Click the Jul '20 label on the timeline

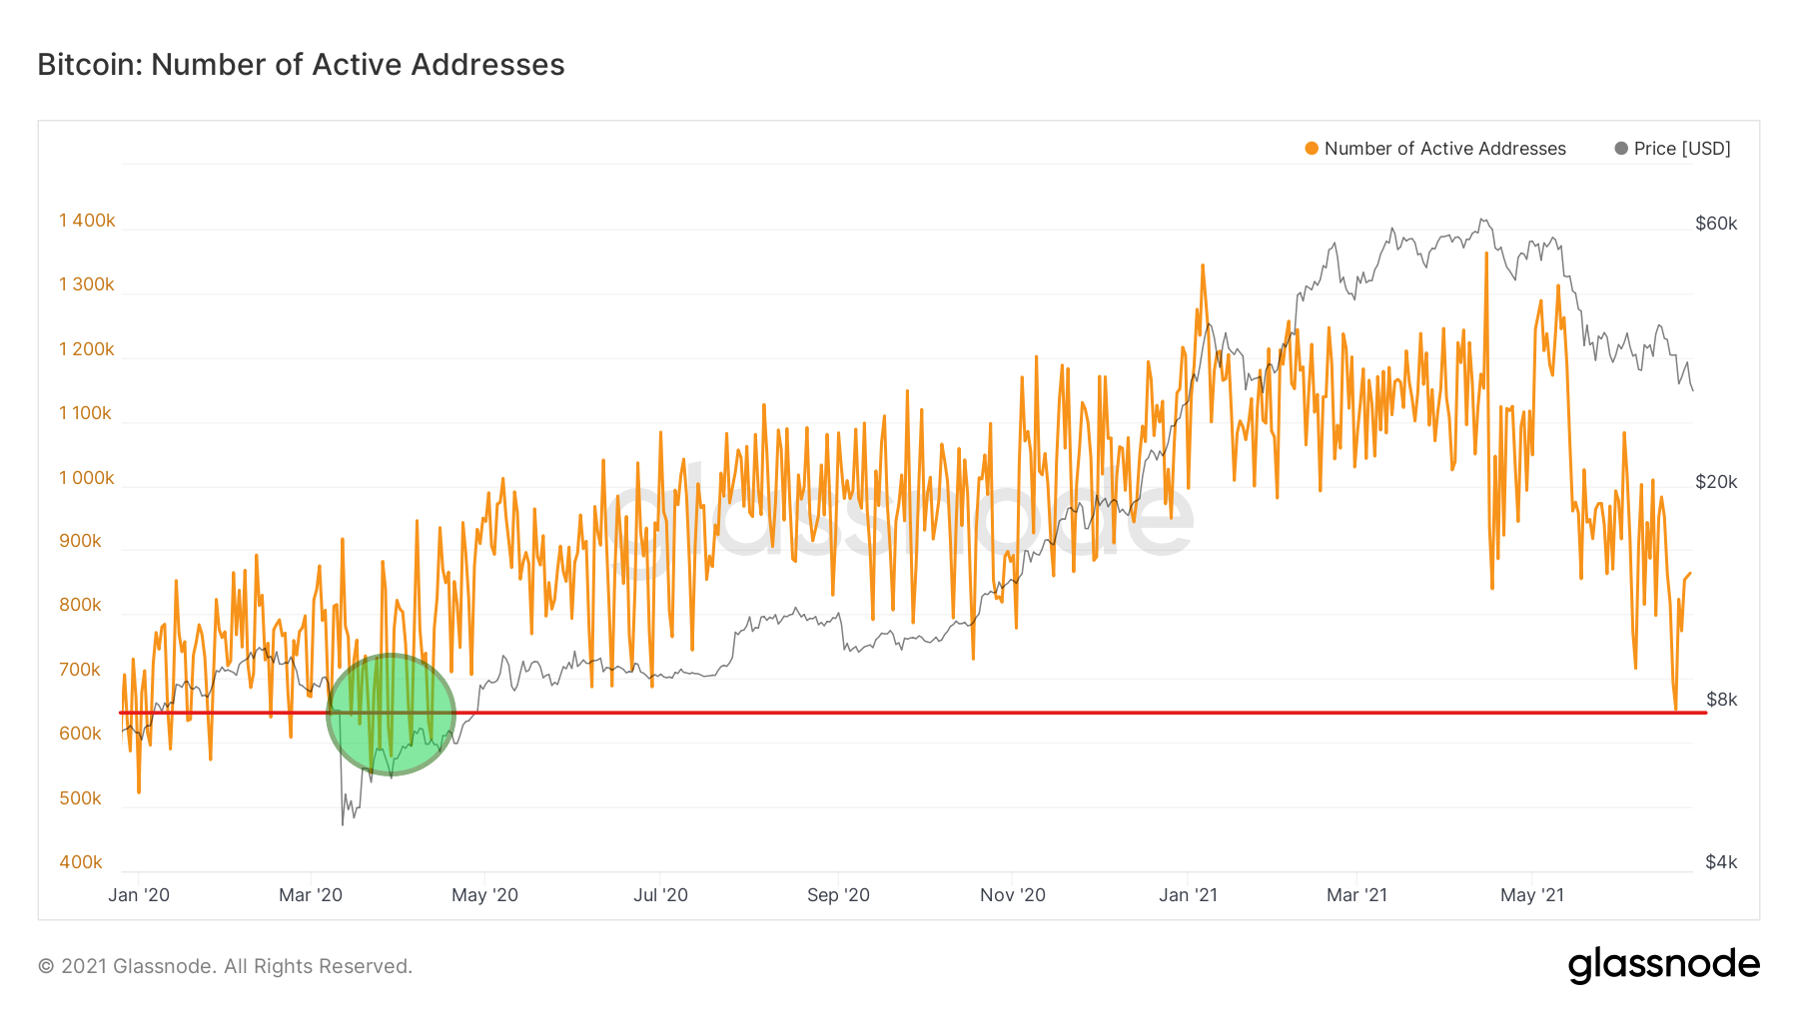tap(658, 895)
